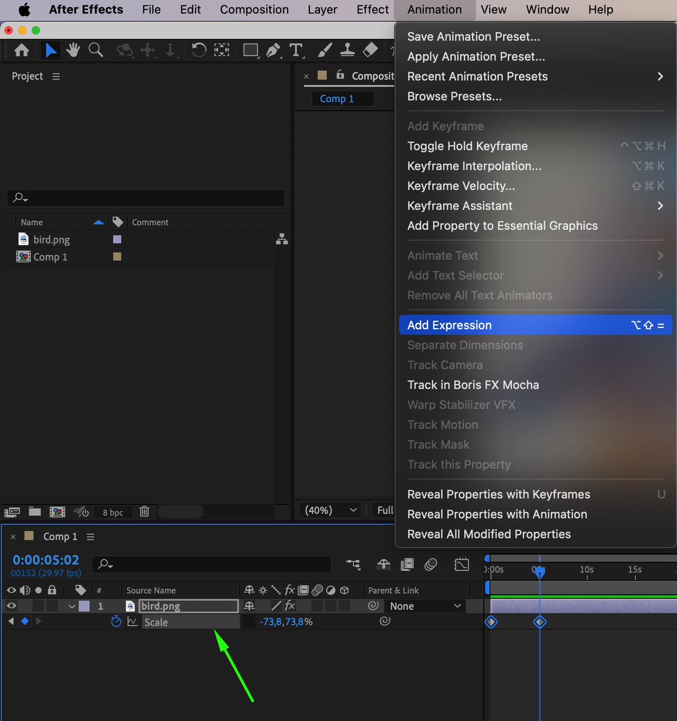Expand the Keyframe Assistant submenu

pos(535,206)
